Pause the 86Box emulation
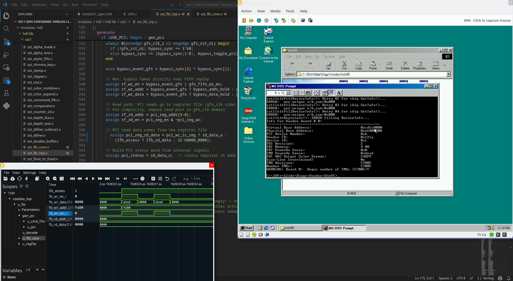Screen dimensions: 513x281 click(x=244, y=20)
